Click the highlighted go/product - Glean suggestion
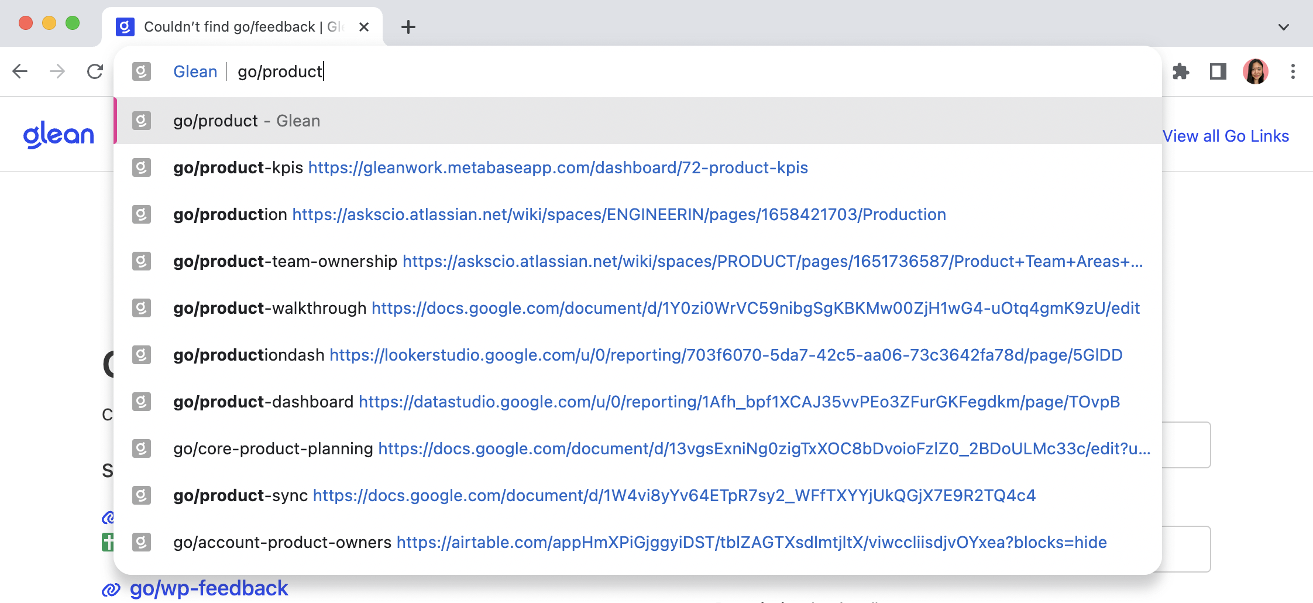This screenshot has height=603, width=1313. [246, 121]
